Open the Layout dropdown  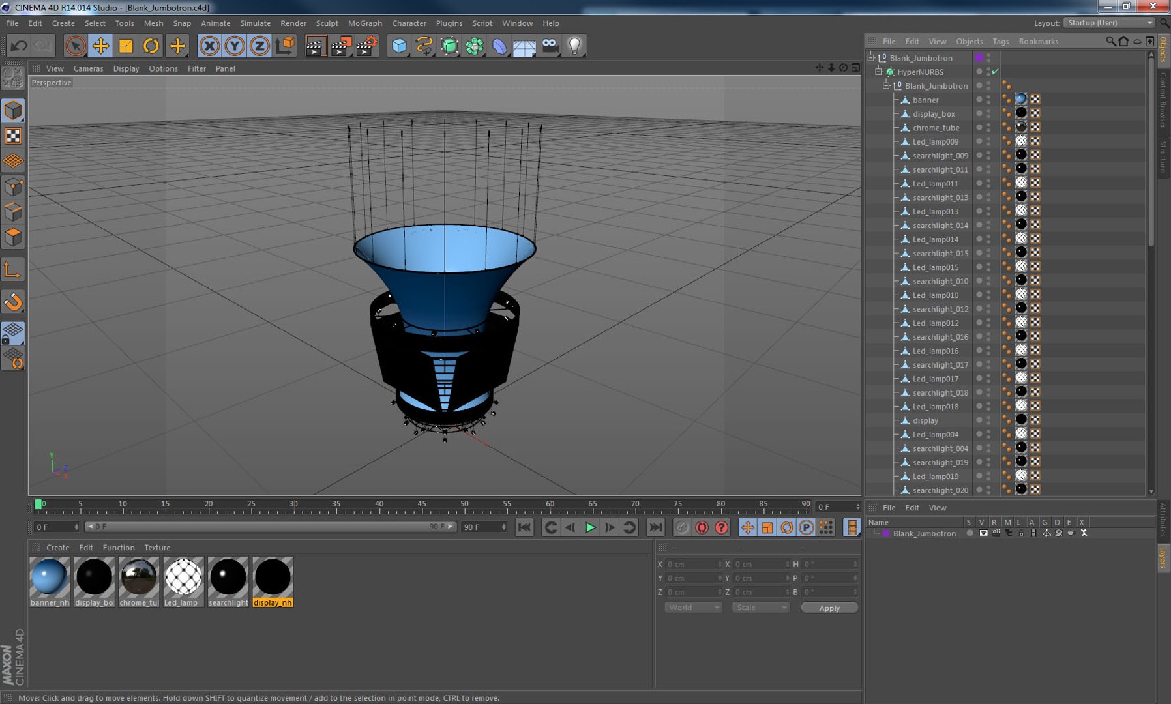1109,23
